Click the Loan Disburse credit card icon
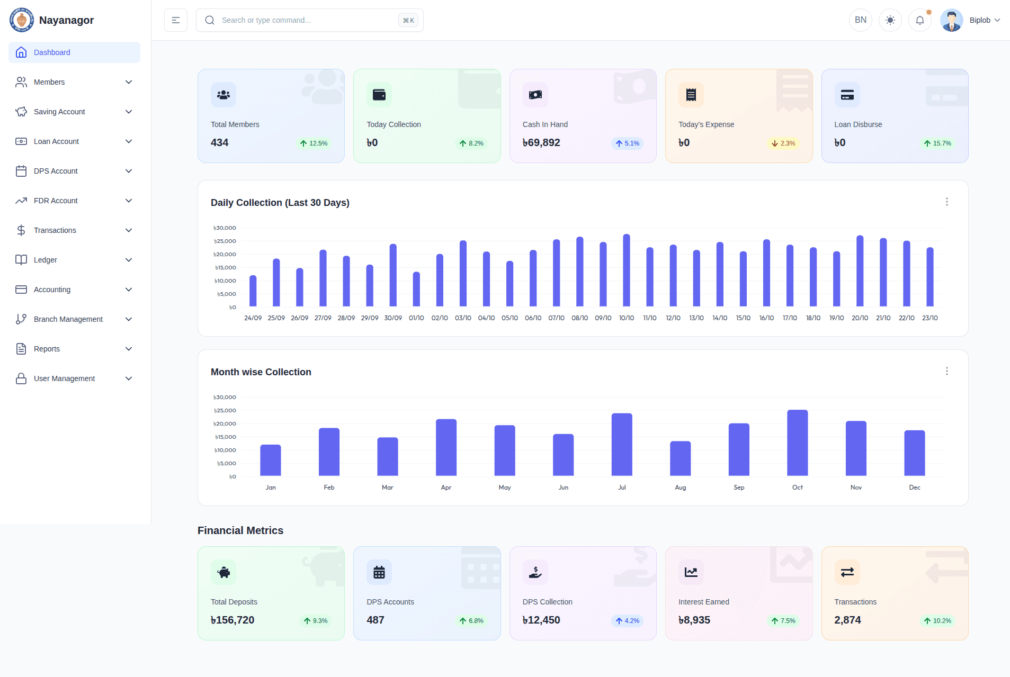1010x677 pixels. 847,95
